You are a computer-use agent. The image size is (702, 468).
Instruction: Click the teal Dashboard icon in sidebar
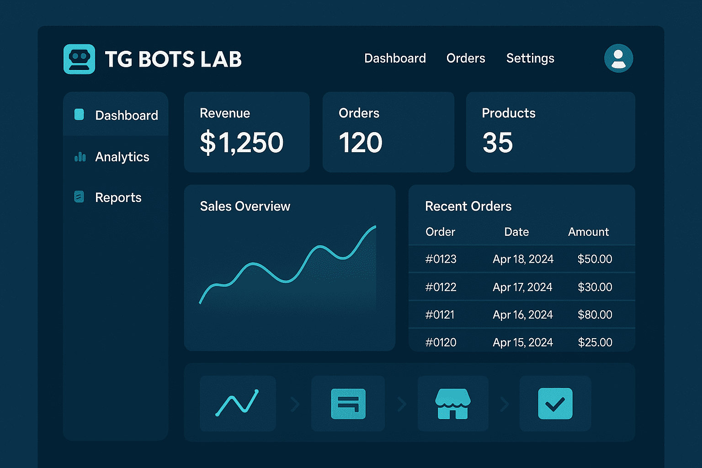tap(79, 115)
